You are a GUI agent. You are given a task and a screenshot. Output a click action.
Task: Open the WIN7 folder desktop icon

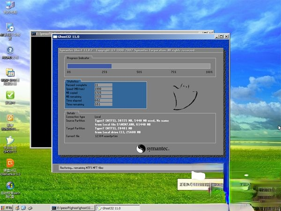click(10, 77)
